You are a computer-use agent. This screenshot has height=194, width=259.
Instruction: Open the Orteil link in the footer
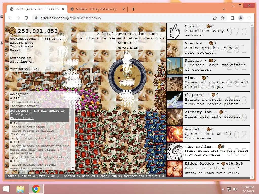42,176
